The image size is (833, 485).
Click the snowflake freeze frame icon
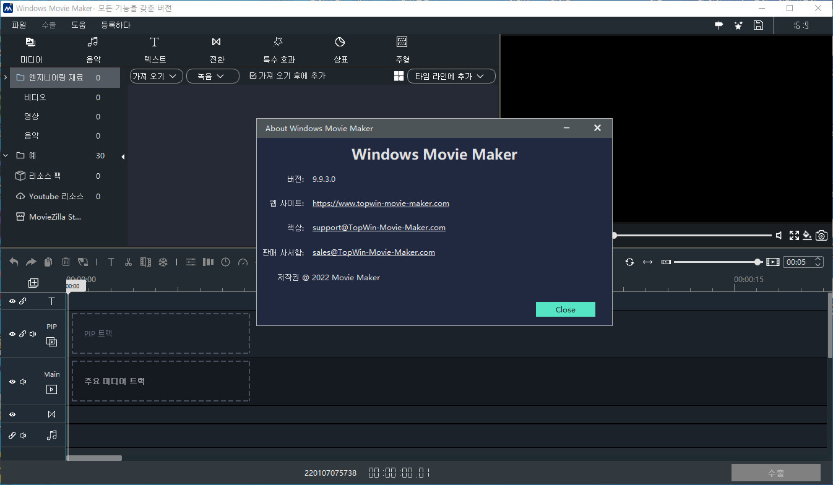[163, 262]
